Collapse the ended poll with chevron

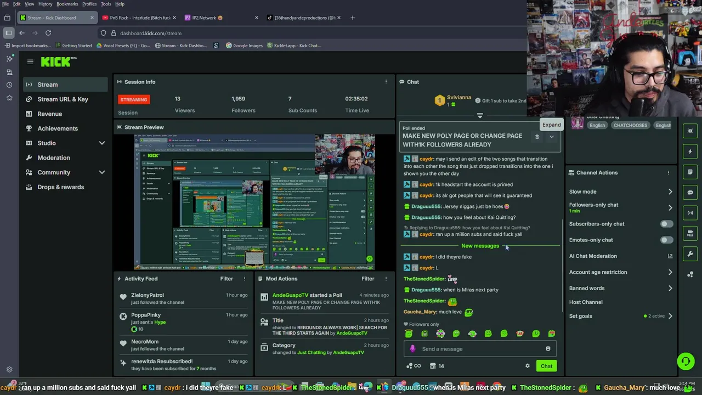tap(551, 137)
